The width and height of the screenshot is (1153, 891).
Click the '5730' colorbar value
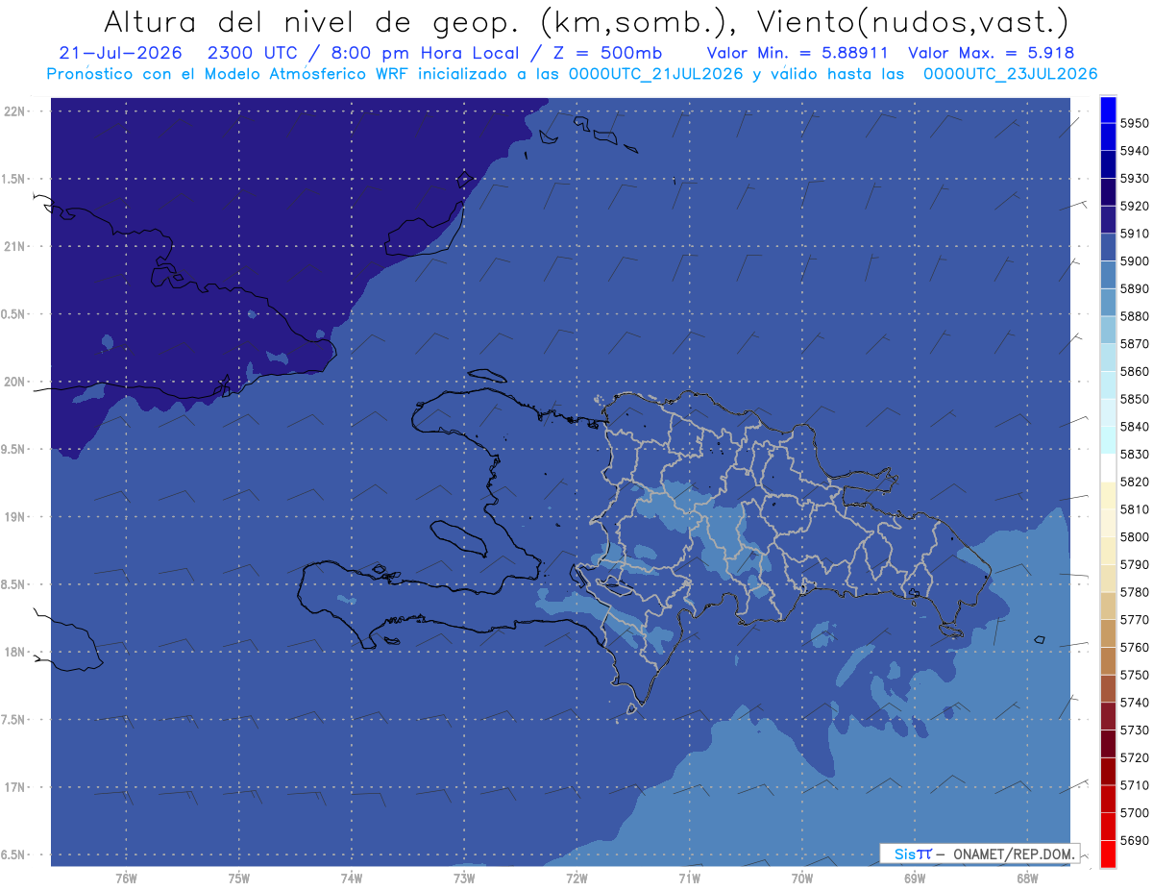(1134, 730)
